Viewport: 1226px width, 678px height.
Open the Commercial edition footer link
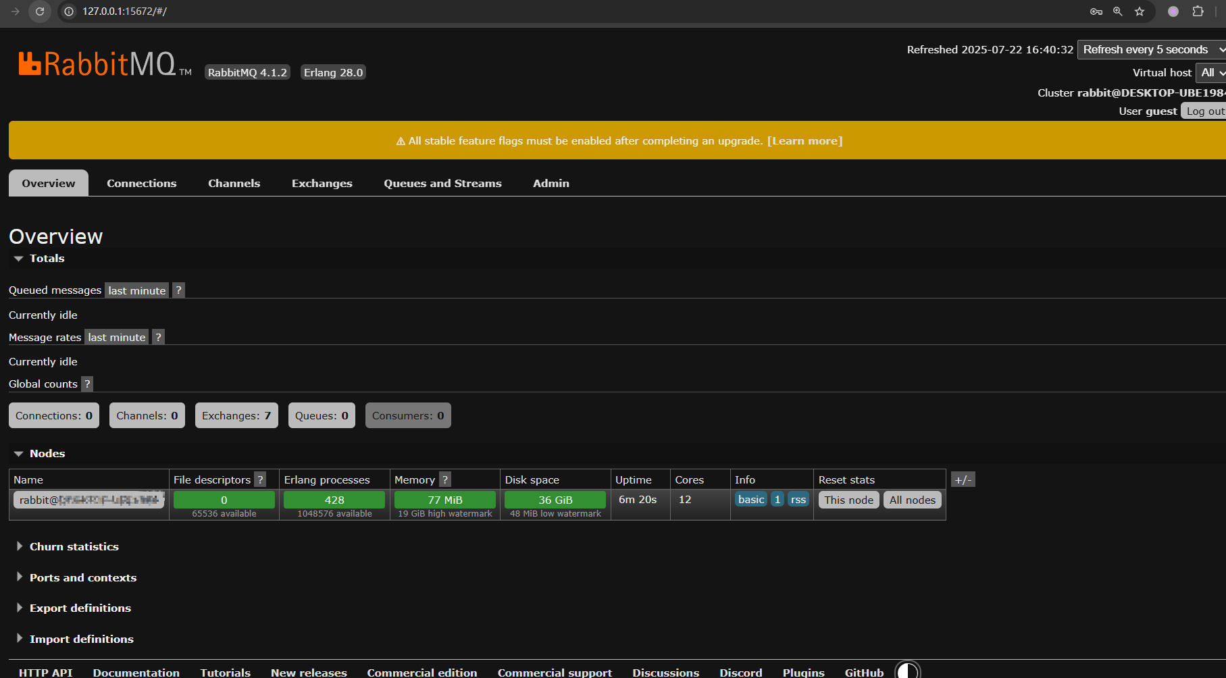coord(422,673)
